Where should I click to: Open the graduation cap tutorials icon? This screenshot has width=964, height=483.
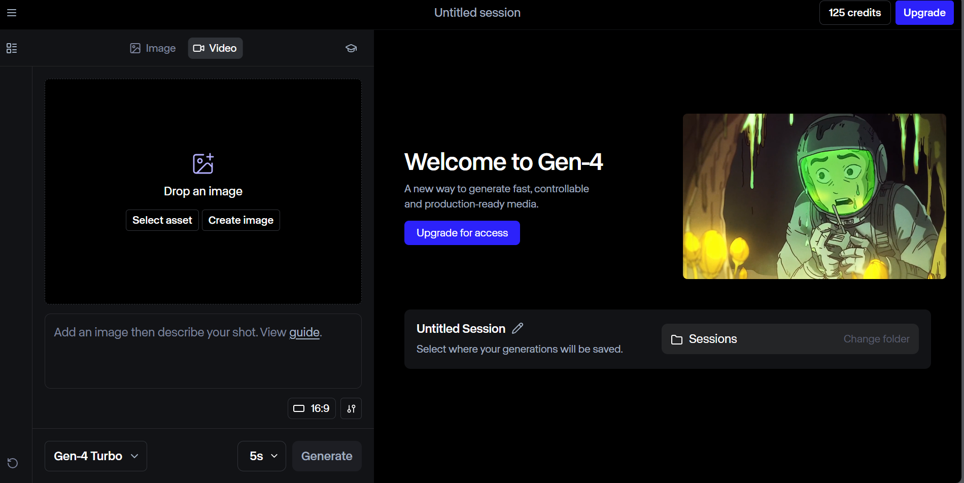[x=351, y=48]
